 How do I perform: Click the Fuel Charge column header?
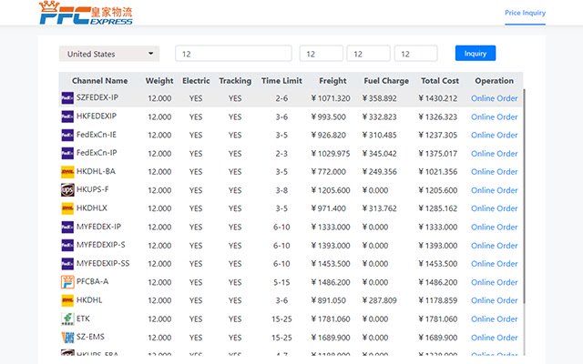click(386, 81)
